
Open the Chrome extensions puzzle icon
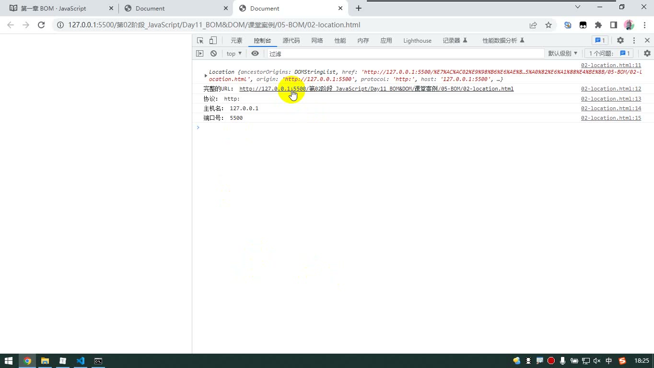click(598, 25)
